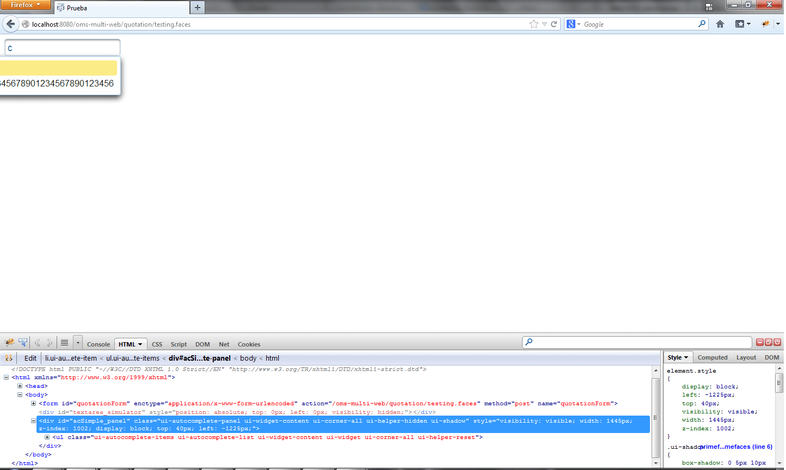
Task: Open the Firebug bug menu icon
Action: (x=9, y=342)
